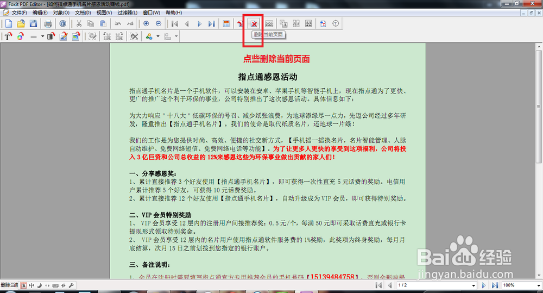
Task: Expand the shapes tool dropdown arrow
Action: [x=158, y=36]
